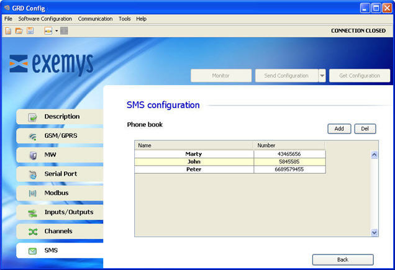
Task: Open the Software Configuration menu
Action: click(x=45, y=19)
